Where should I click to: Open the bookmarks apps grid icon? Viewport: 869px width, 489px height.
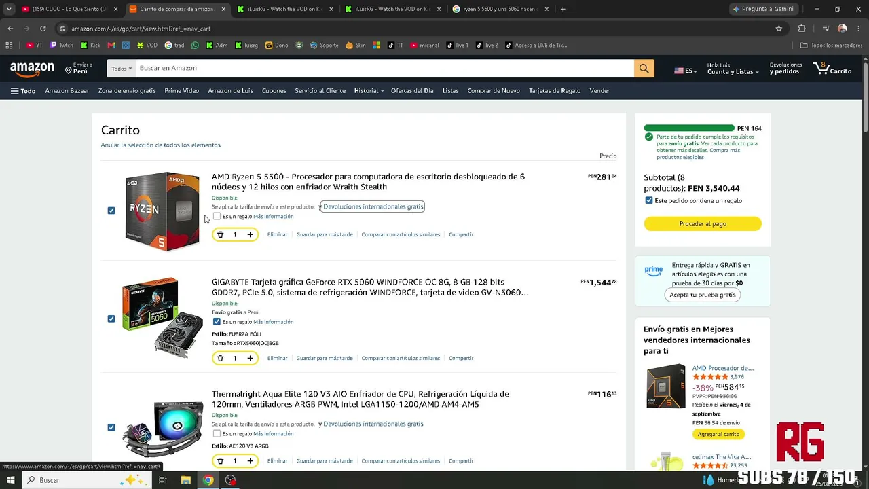click(x=9, y=46)
